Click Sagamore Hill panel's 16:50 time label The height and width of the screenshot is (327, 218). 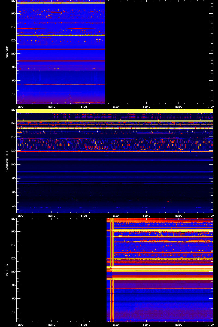click(x=178, y=216)
